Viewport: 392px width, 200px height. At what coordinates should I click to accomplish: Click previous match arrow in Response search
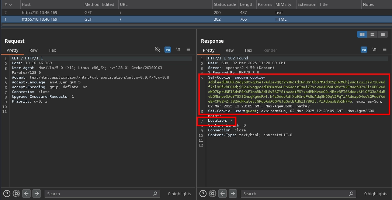(x=222, y=193)
